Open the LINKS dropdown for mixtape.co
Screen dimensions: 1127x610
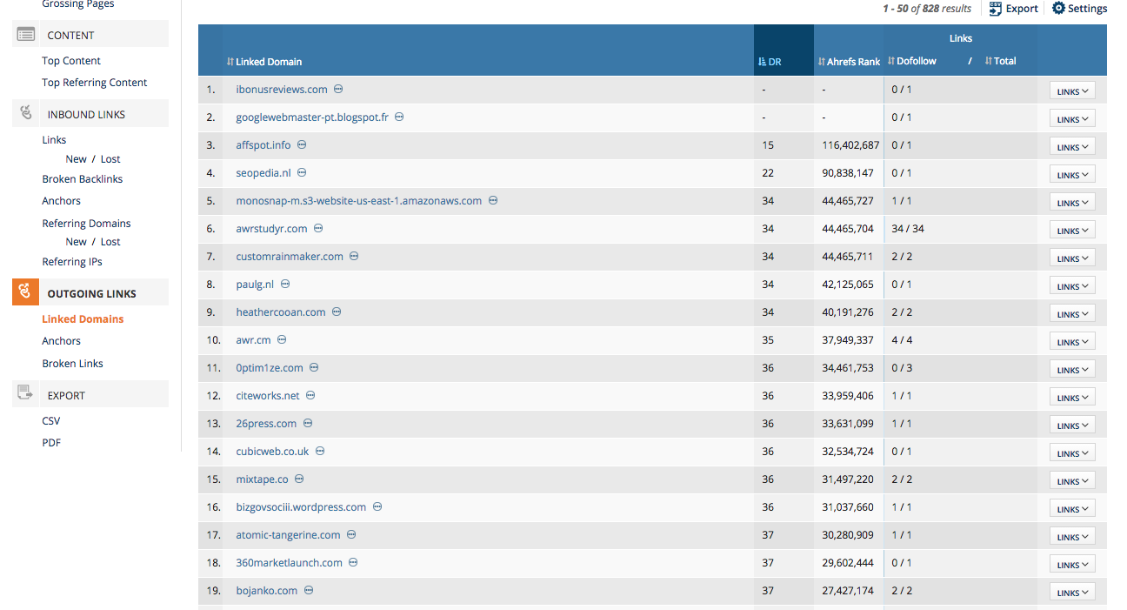click(x=1072, y=479)
